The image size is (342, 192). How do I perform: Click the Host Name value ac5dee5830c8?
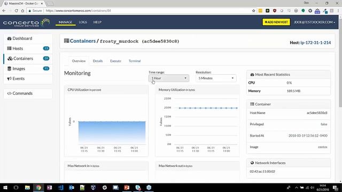tap(317, 113)
